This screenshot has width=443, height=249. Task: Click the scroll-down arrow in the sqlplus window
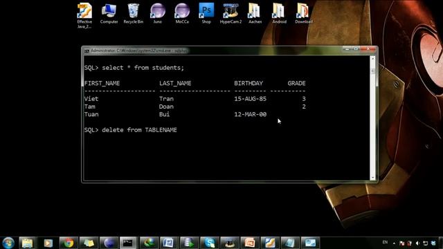click(372, 178)
